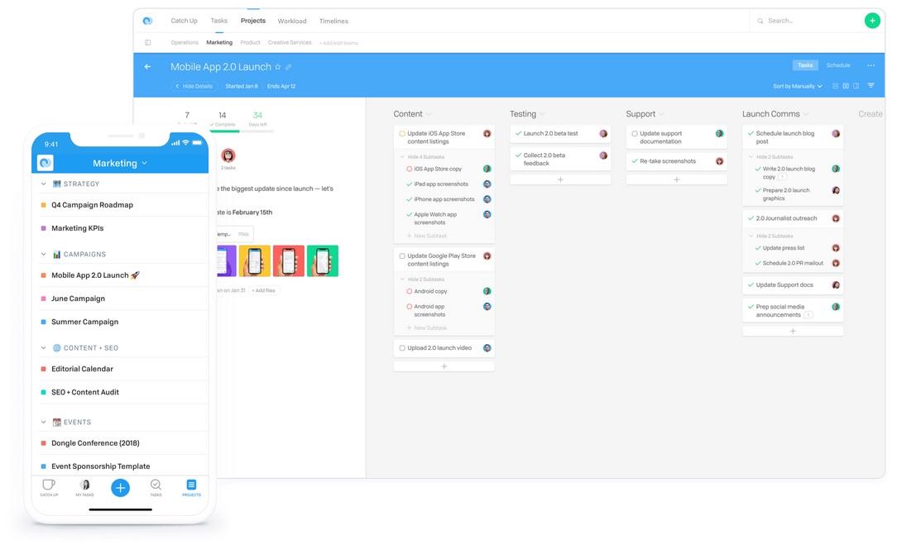Collapse Hide 2 Subtasks under Google Play Store
The height and width of the screenshot is (545, 897).
click(423, 279)
